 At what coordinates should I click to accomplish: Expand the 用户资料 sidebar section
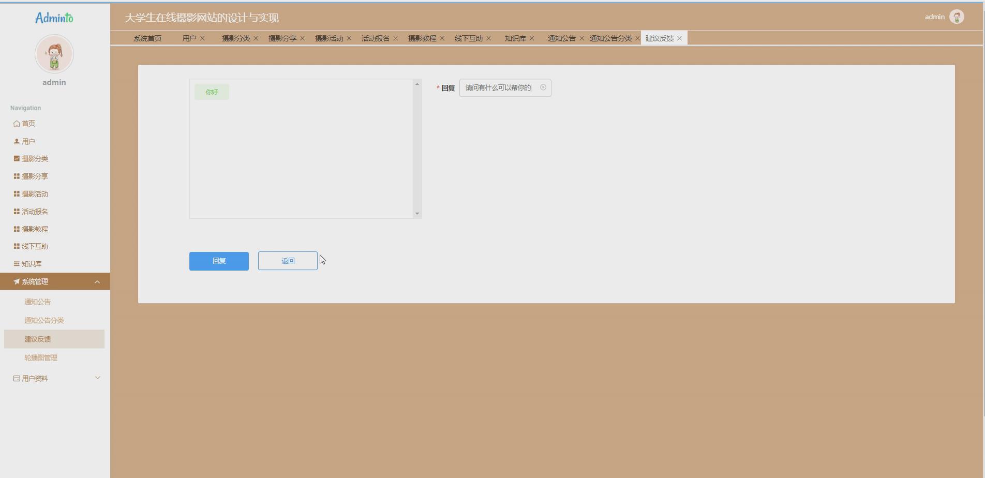pos(98,378)
